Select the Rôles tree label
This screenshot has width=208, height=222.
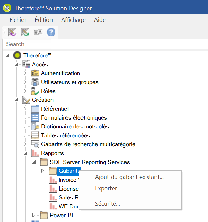(48, 91)
